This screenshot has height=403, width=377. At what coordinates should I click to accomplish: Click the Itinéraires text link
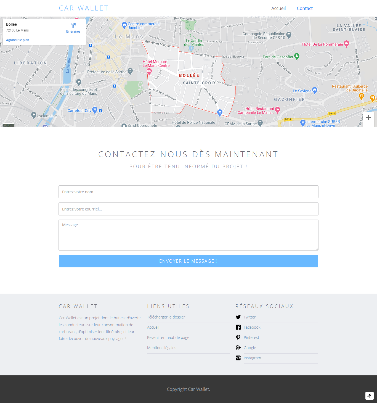pyautogui.click(x=73, y=31)
